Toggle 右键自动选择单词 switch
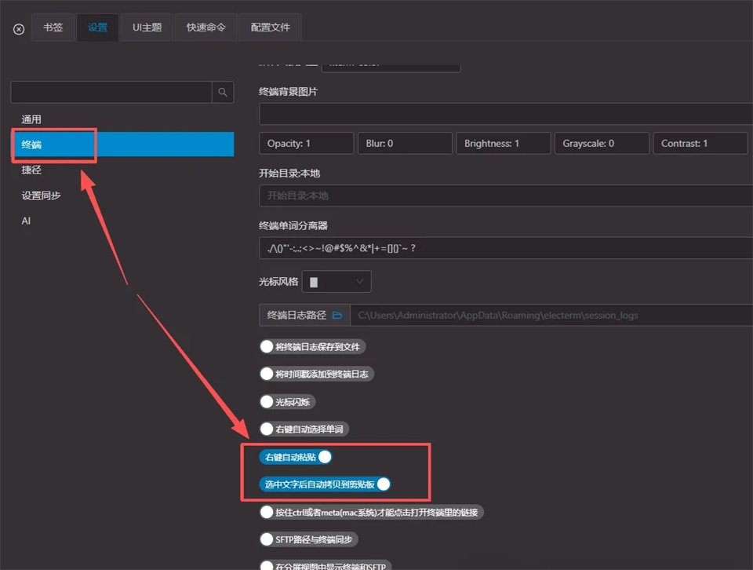Image resolution: width=753 pixels, height=570 pixels. coord(304,429)
